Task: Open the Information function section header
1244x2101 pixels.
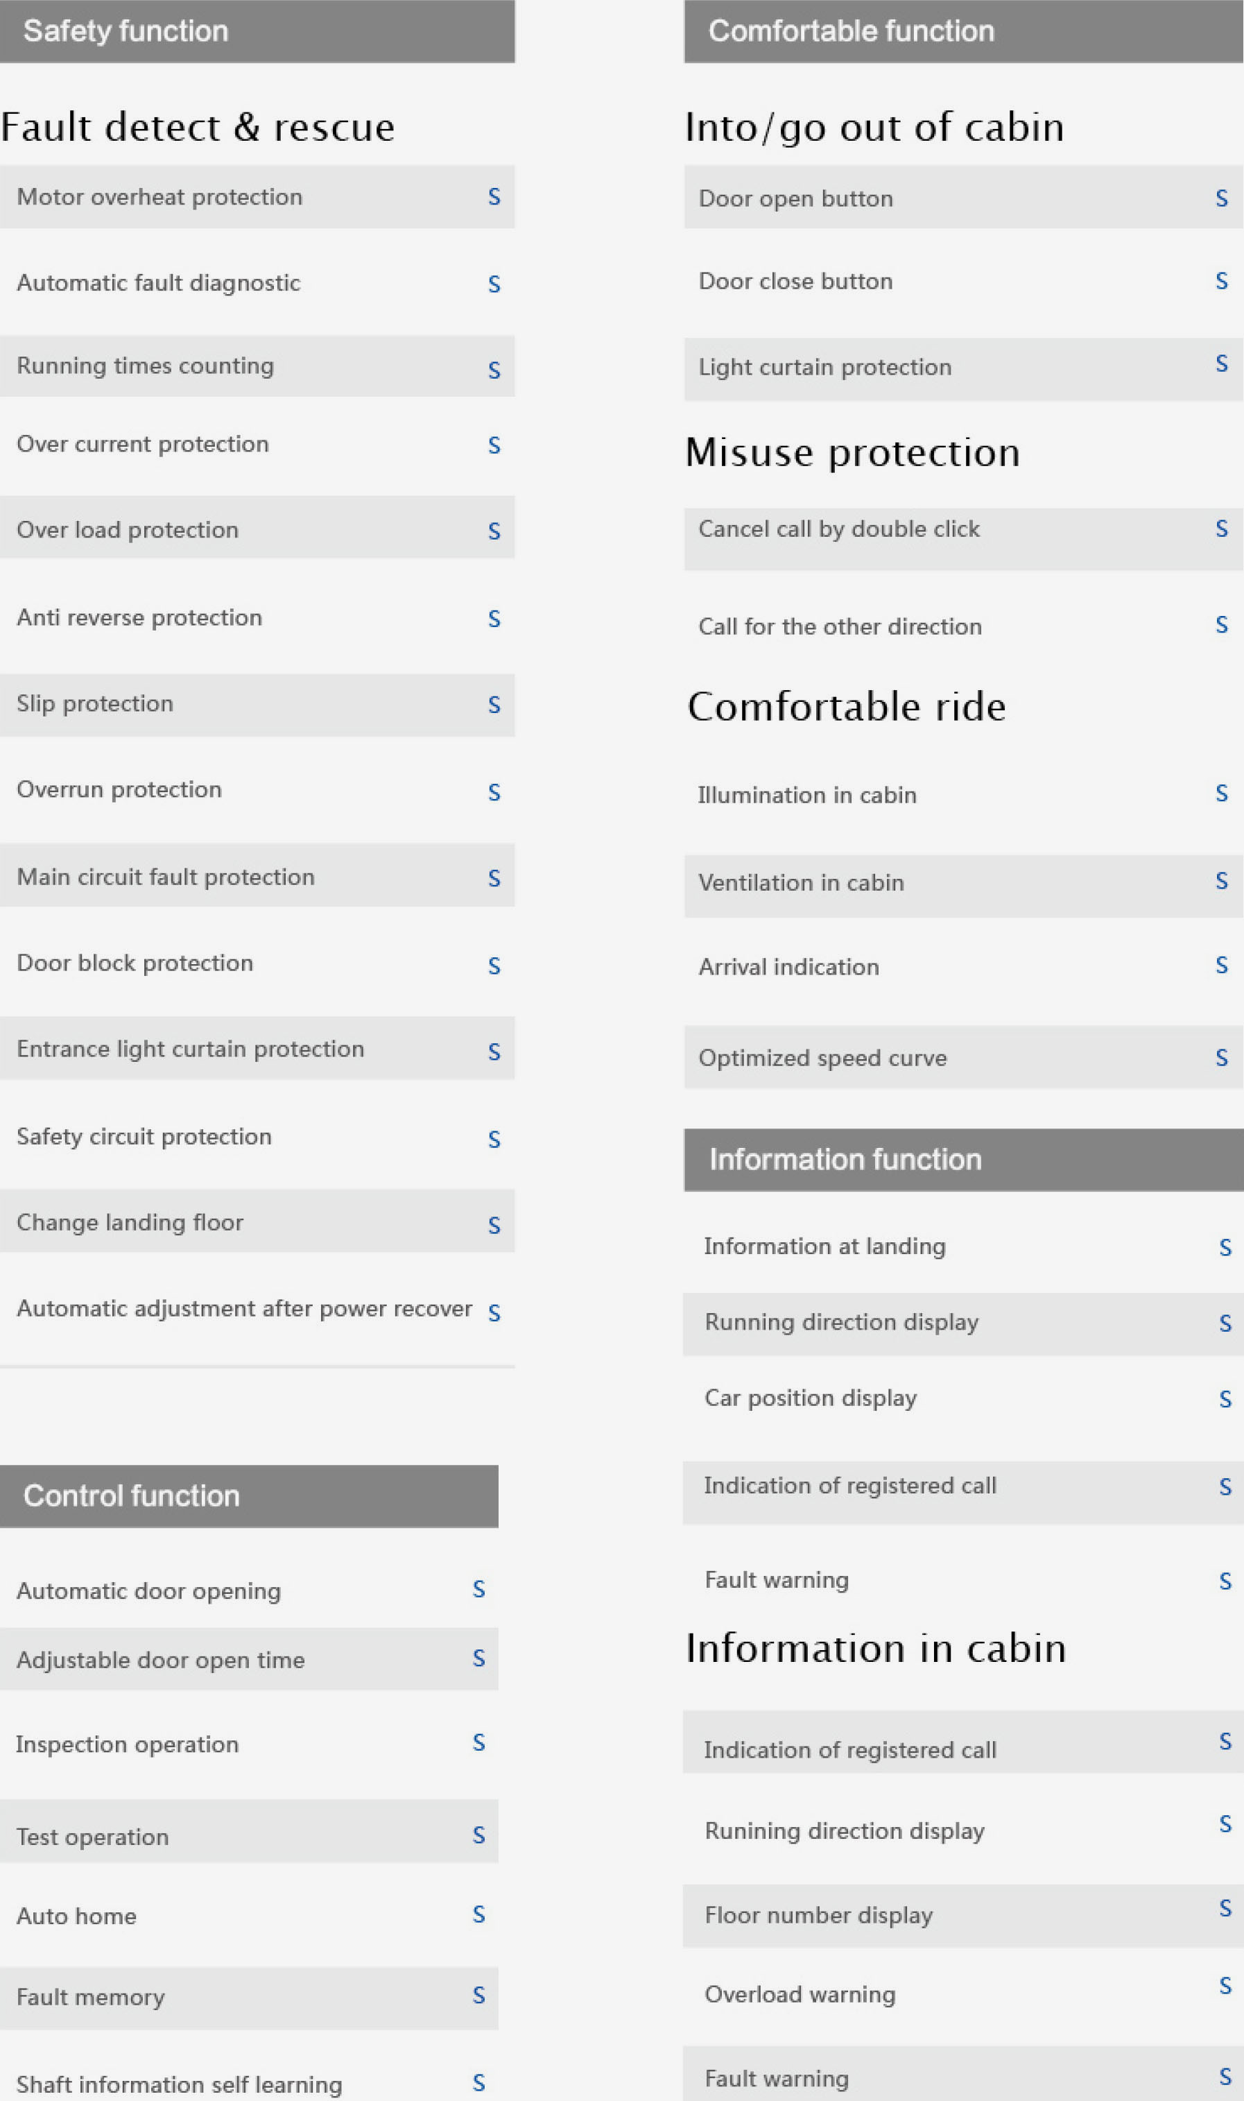Action: [845, 1160]
